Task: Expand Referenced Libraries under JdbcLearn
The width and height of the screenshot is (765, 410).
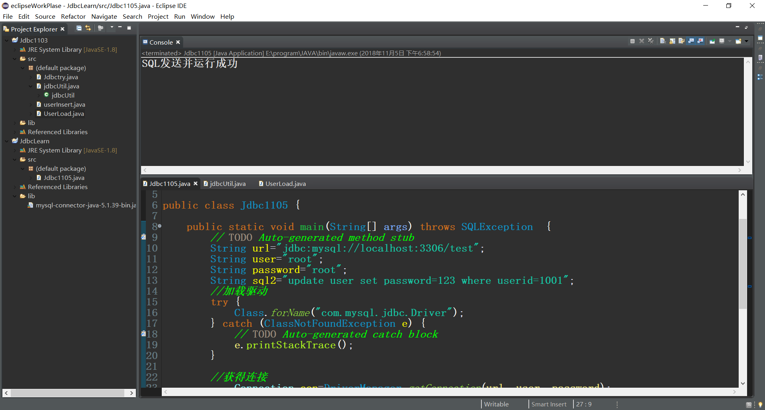Action: (15, 187)
